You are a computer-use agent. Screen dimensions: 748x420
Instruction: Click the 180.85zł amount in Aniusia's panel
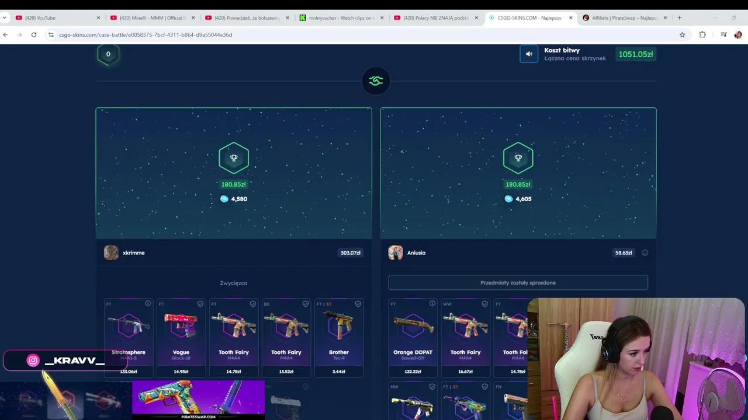[x=518, y=184]
